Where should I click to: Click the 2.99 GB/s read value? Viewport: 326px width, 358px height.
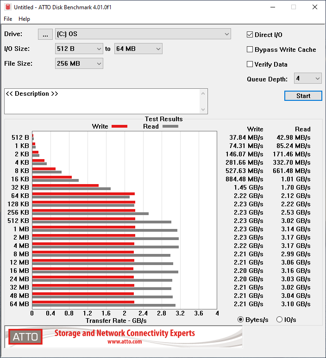coord(296,254)
